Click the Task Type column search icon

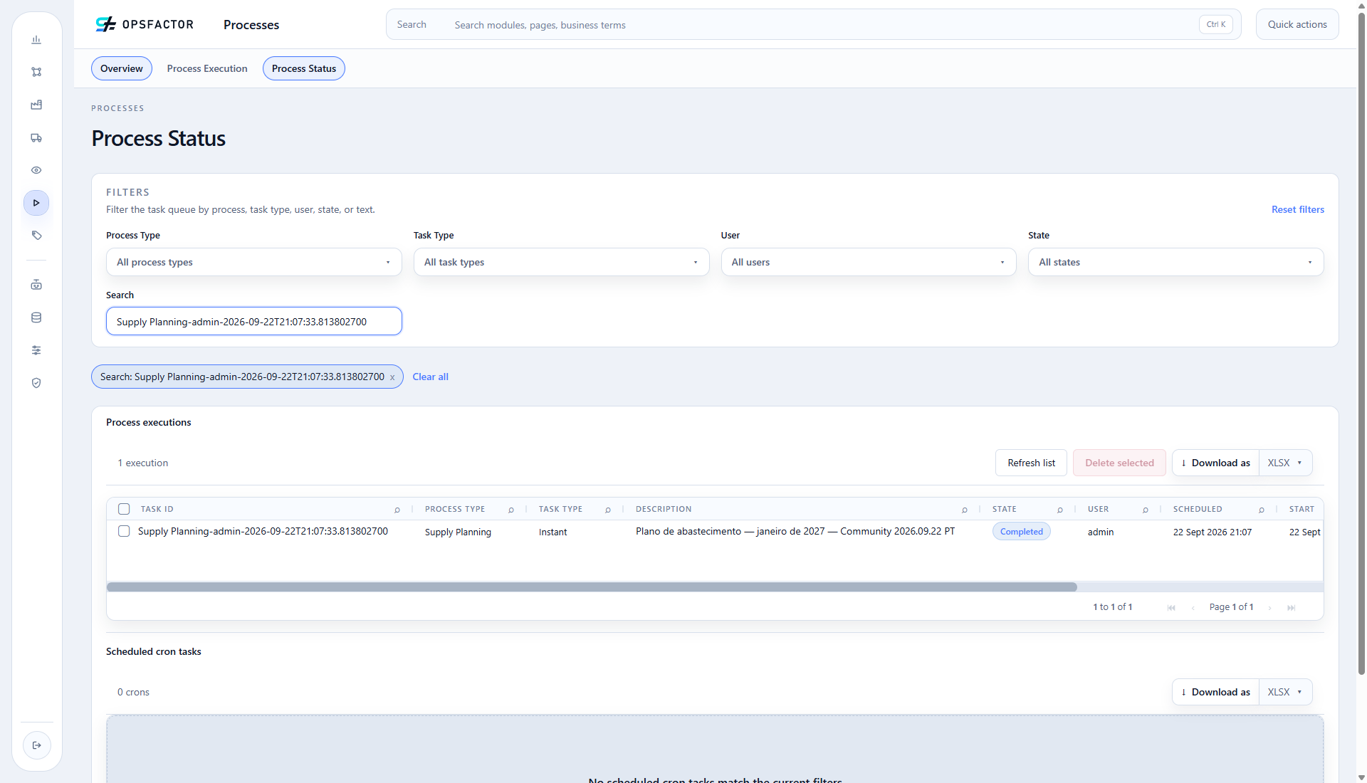tap(608, 510)
